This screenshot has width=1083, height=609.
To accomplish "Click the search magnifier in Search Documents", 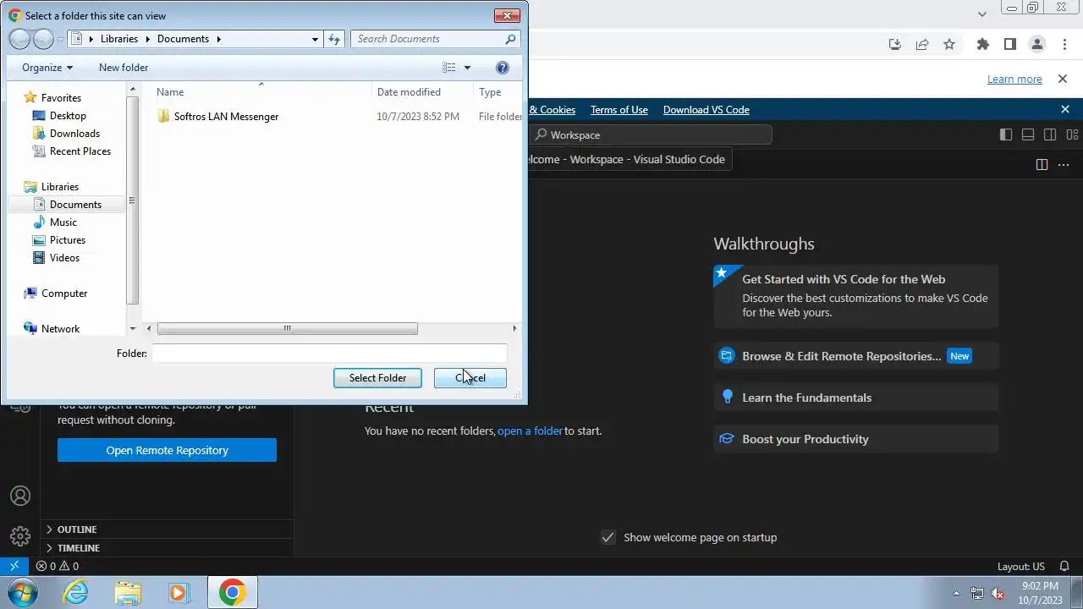I will 510,39.
